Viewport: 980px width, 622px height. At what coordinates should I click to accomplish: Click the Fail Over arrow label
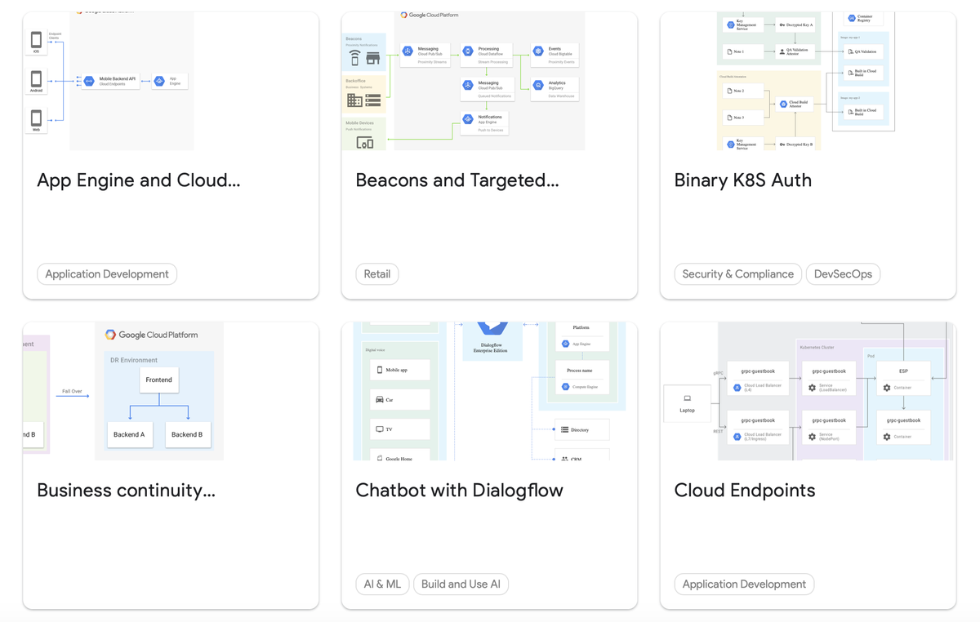[x=72, y=391]
